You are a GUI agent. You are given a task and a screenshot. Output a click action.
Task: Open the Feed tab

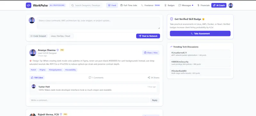112,5
